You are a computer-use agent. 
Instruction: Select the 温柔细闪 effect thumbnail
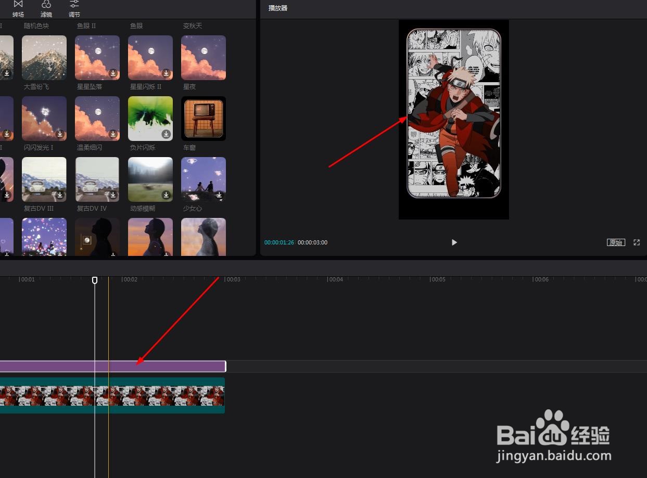point(97,119)
